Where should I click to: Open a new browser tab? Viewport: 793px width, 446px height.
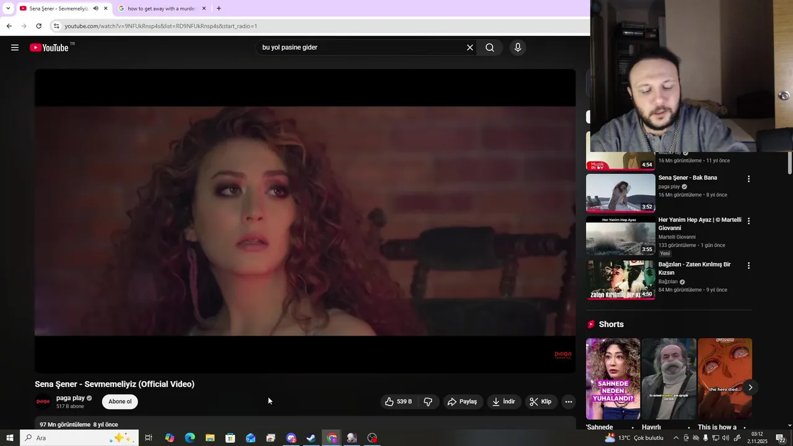pyautogui.click(x=219, y=9)
